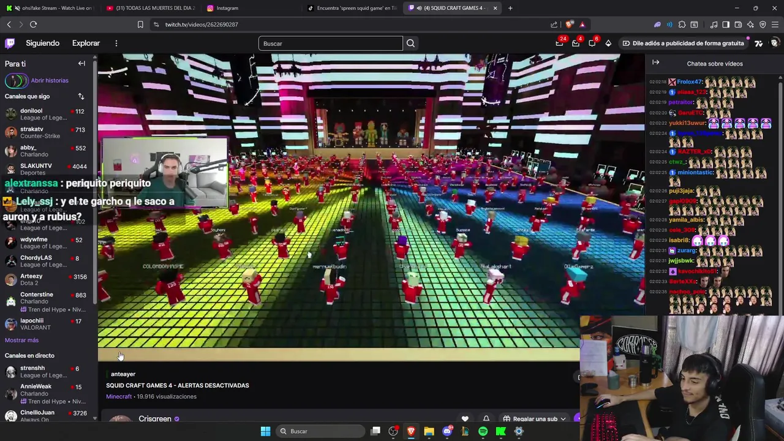Sort followed channels with the arrows icon
The image size is (784, 441).
point(81,96)
